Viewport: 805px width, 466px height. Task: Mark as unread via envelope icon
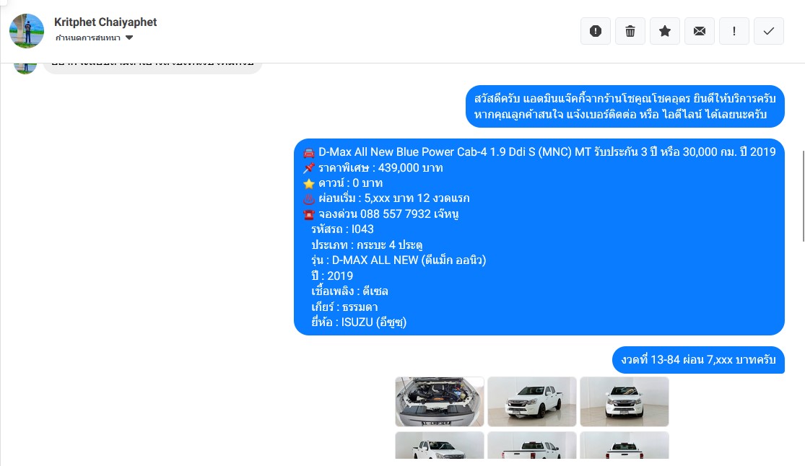[700, 31]
